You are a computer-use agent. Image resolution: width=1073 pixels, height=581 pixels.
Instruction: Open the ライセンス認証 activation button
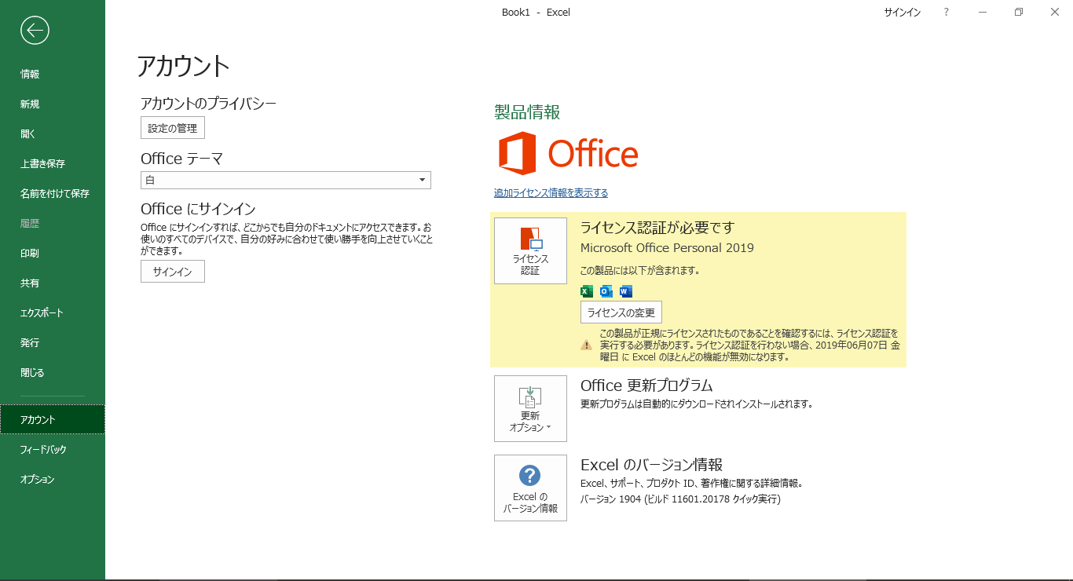[x=530, y=250]
